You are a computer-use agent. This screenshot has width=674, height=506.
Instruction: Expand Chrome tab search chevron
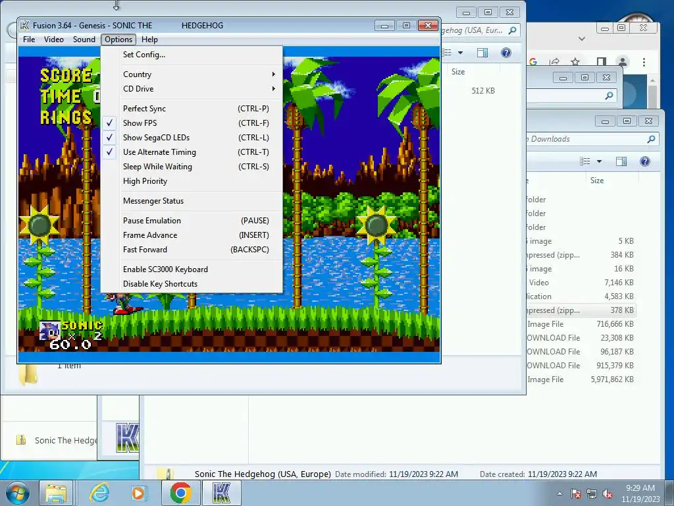tap(582, 39)
